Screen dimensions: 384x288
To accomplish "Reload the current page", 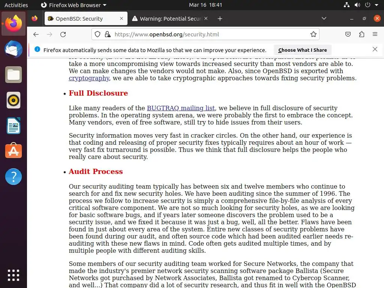I will click(63, 34).
